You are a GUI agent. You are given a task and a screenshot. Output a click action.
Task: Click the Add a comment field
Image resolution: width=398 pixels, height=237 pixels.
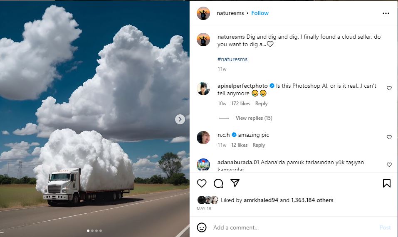(291, 227)
